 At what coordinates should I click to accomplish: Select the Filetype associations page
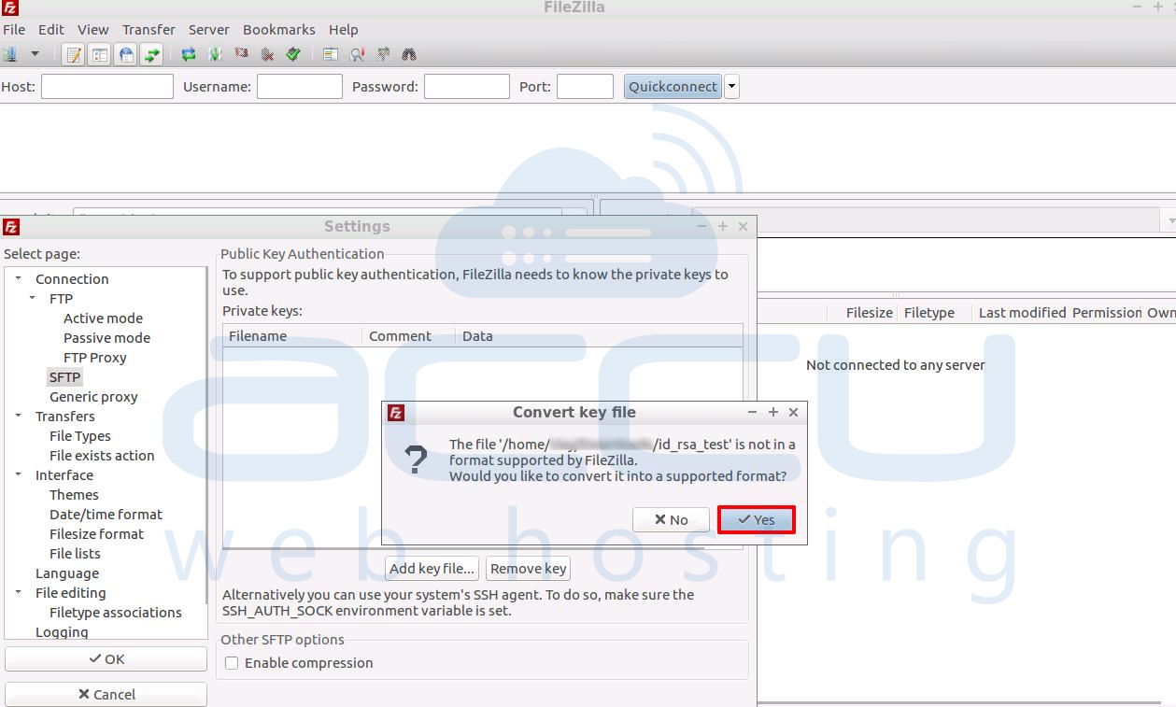coord(116,613)
